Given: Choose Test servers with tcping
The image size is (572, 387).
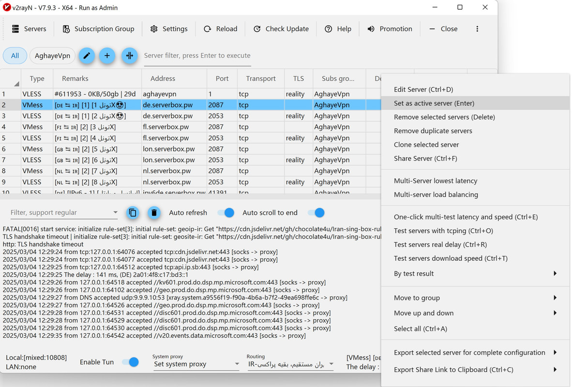Looking at the screenshot, I should tap(475, 231).
